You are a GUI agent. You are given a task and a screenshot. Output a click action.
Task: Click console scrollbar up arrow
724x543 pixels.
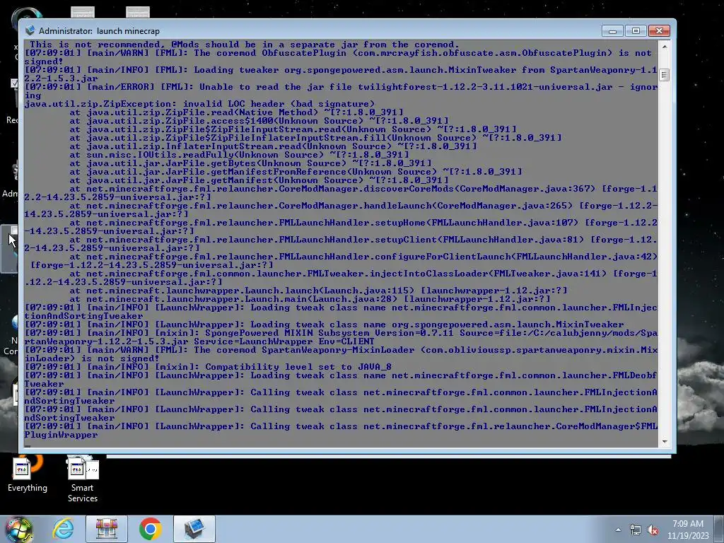click(x=665, y=47)
